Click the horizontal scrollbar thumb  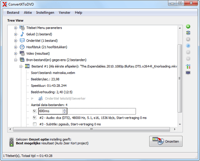(x=92, y=129)
